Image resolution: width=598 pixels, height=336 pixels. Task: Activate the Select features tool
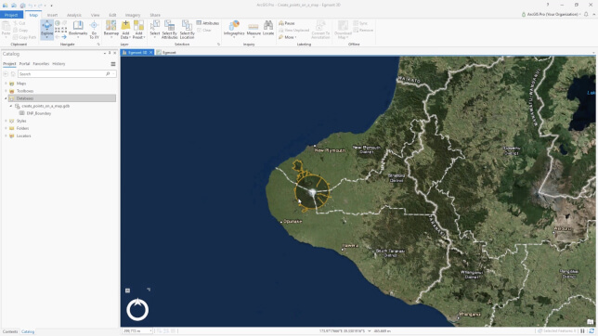tap(155, 30)
